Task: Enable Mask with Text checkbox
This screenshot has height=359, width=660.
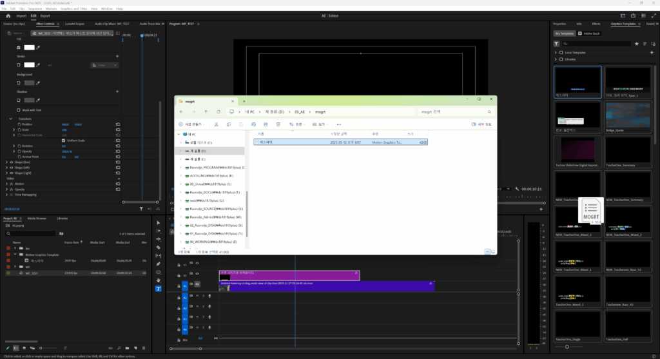Action: [19, 110]
